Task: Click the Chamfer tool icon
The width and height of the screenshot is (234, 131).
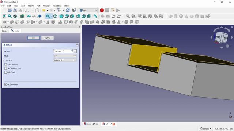Action: (82, 22)
